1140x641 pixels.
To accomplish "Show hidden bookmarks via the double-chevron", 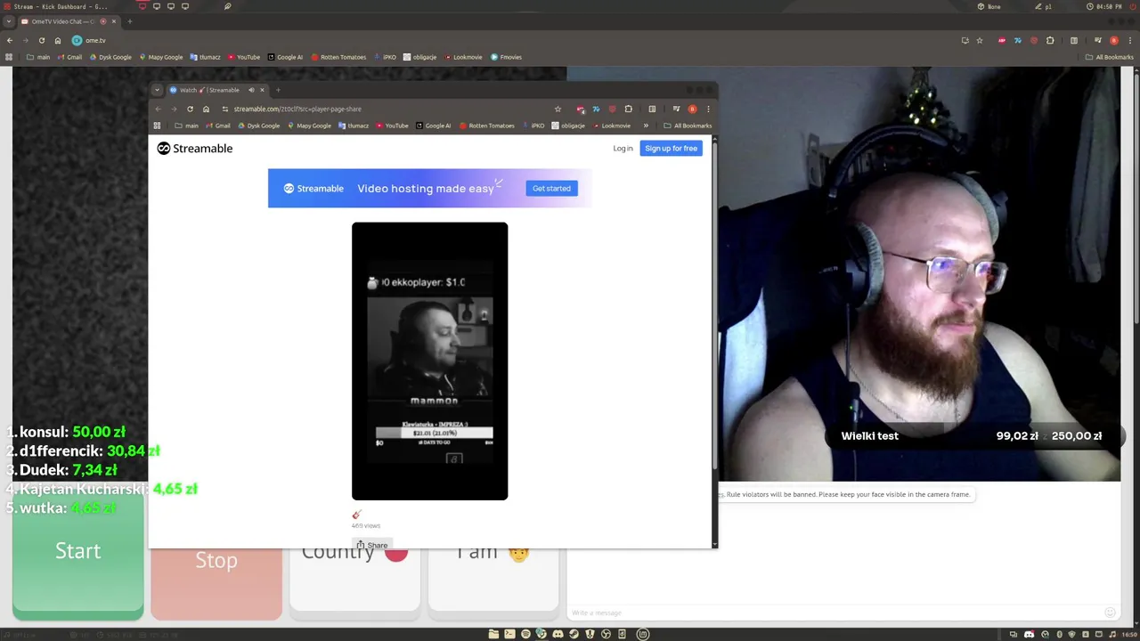I will (646, 126).
